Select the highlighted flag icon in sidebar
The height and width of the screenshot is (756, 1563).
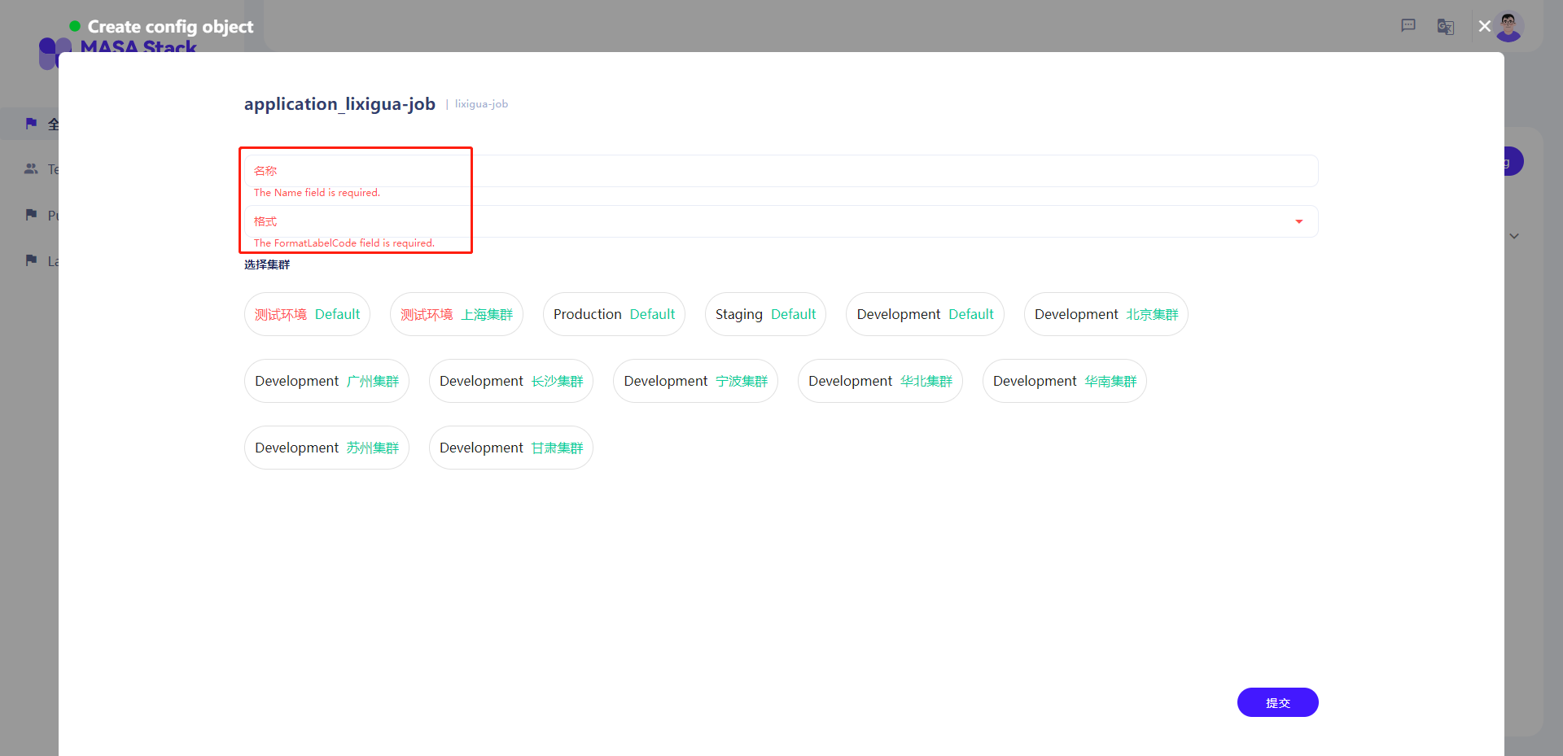pyautogui.click(x=31, y=123)
